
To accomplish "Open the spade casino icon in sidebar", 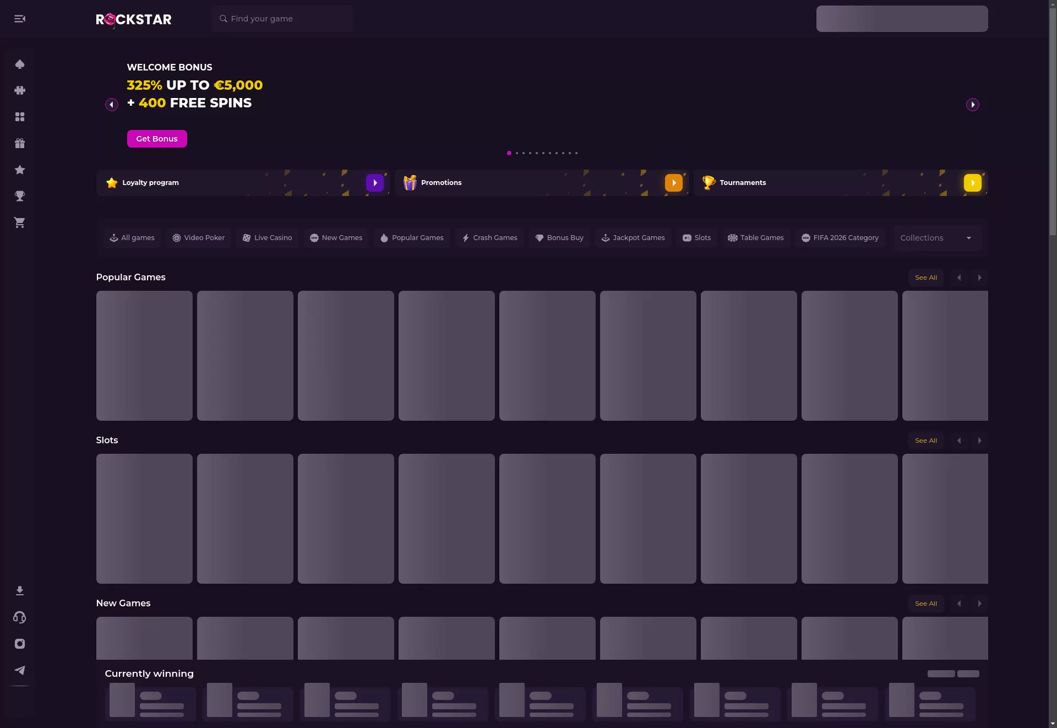I will coord(20,64).
